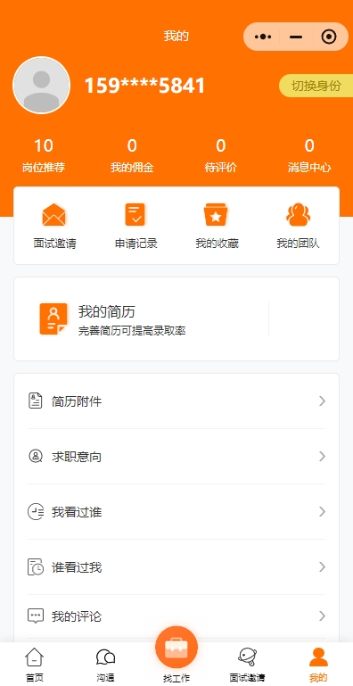353x686 pixels.
Task: Switch to bottom 面试邀请 tab
Action: [247, 665]
